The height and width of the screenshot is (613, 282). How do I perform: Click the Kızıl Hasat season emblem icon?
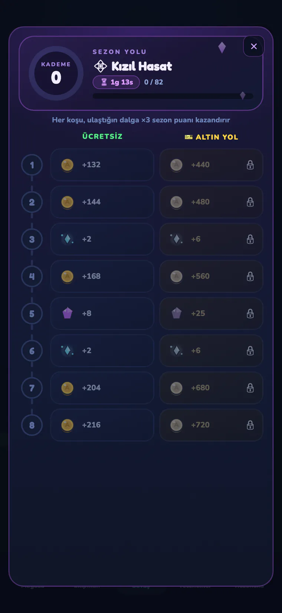click(x=101, y=66)
